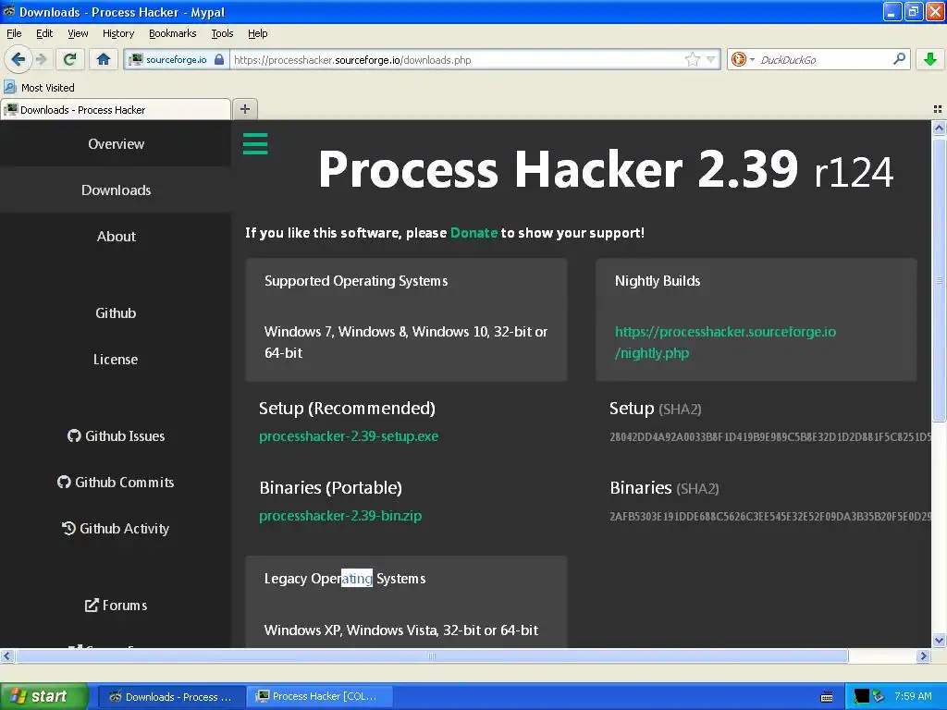The height and width of the screenshot is (710, 947).
Task: Click the Forward arrow navigation button
Action: point(41,59)
